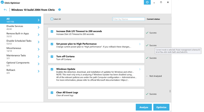Open the Optional Components category
The image size is (204, 112).
coord(20,64)
